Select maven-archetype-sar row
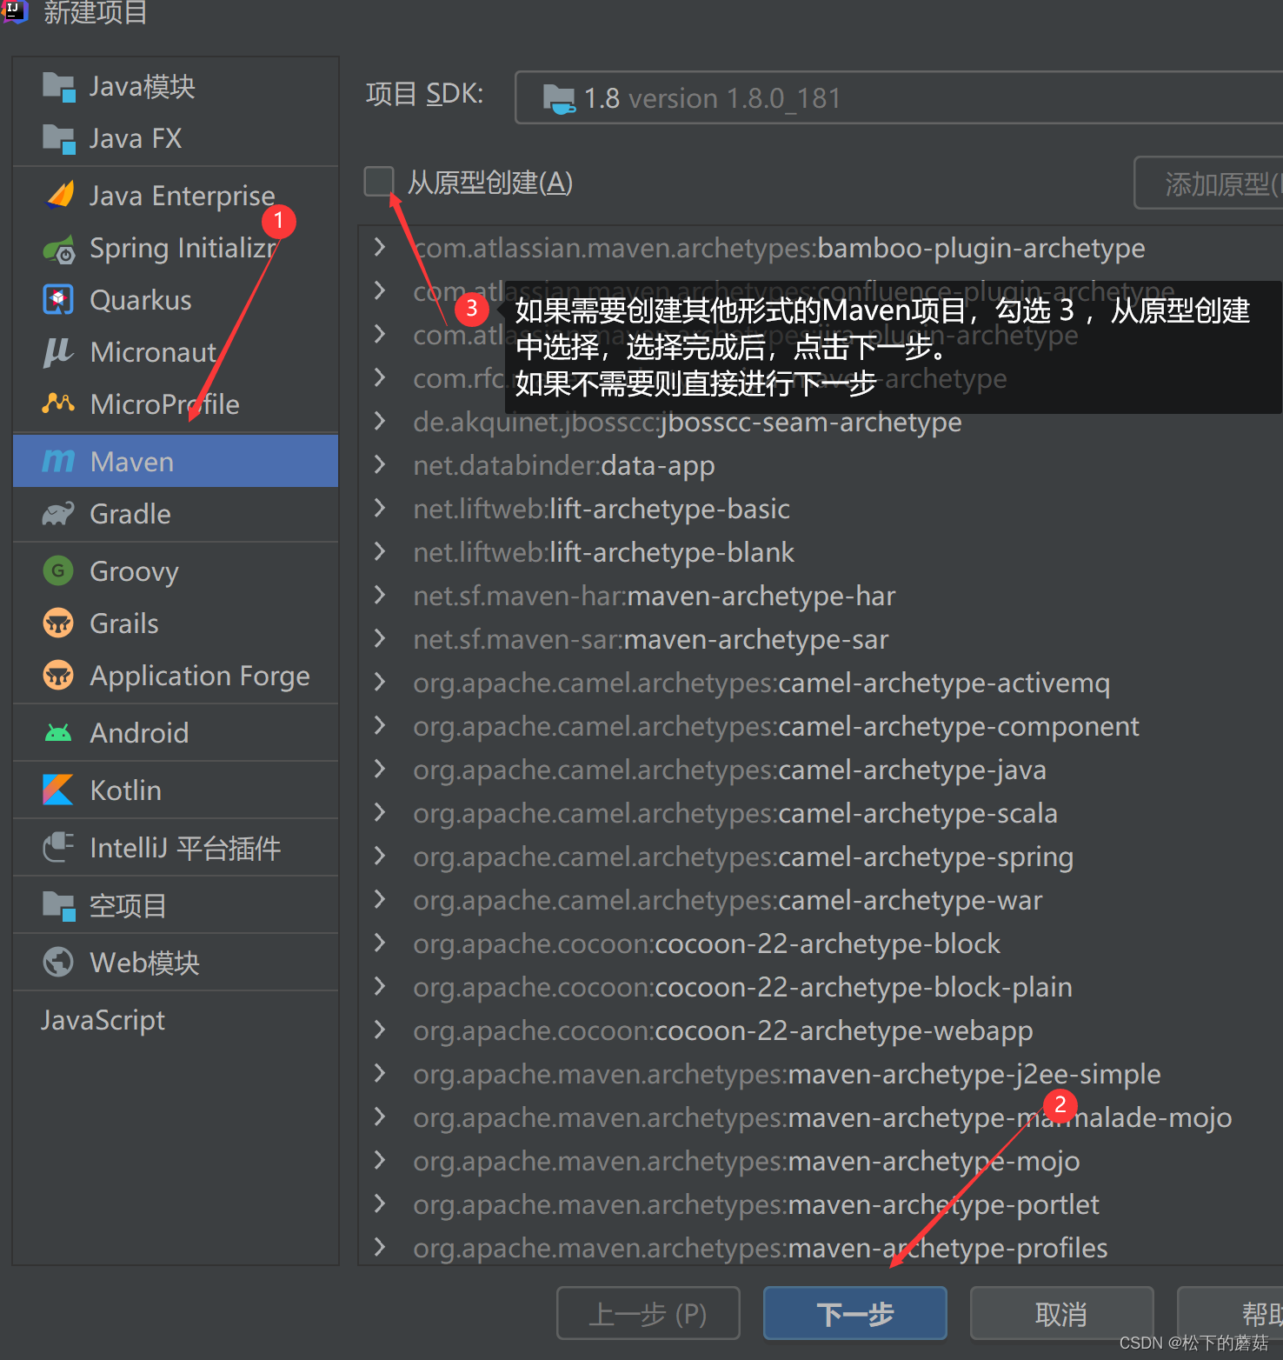 click(821, 639)
